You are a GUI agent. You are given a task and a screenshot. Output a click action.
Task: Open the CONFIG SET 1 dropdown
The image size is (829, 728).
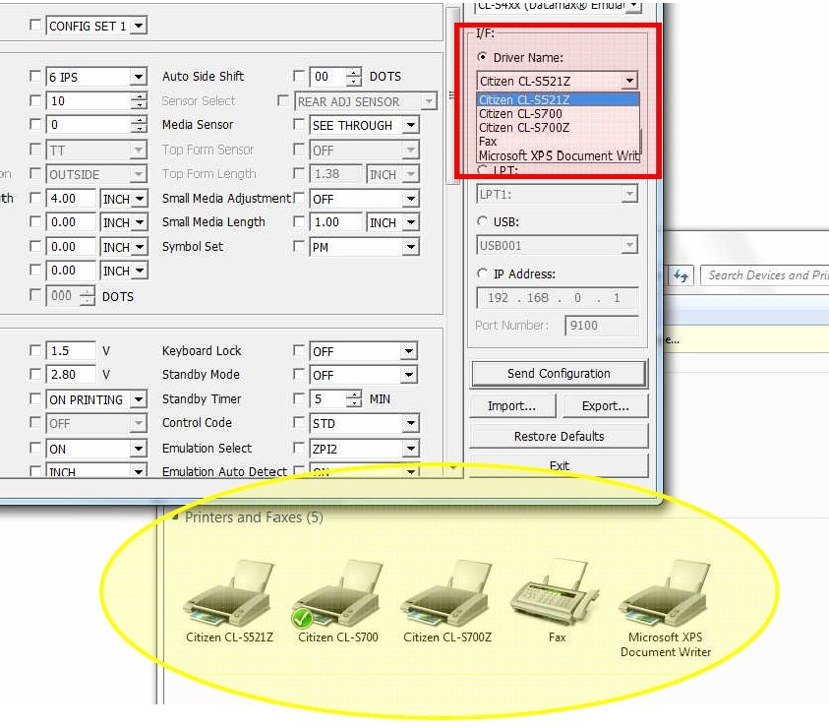(139, 27)
